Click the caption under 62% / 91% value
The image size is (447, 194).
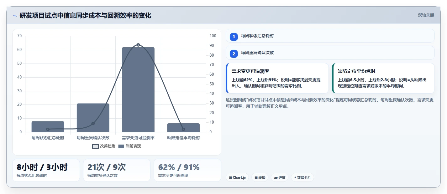coord(173,176)
